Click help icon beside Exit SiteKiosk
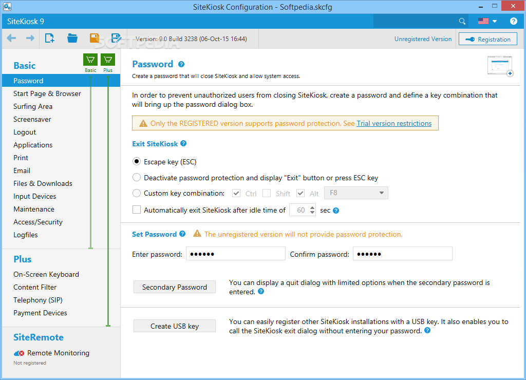 [183, 144]
